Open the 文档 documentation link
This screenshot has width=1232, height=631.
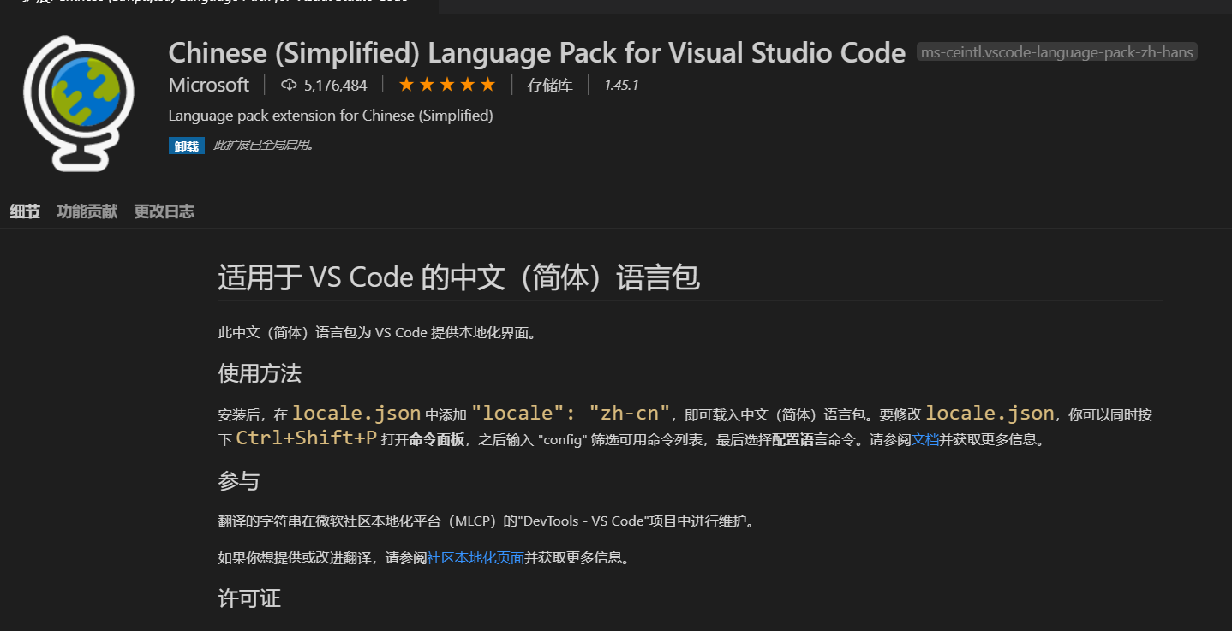[925, 440]
